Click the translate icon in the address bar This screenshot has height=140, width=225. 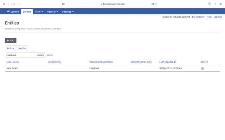(152, 4)
